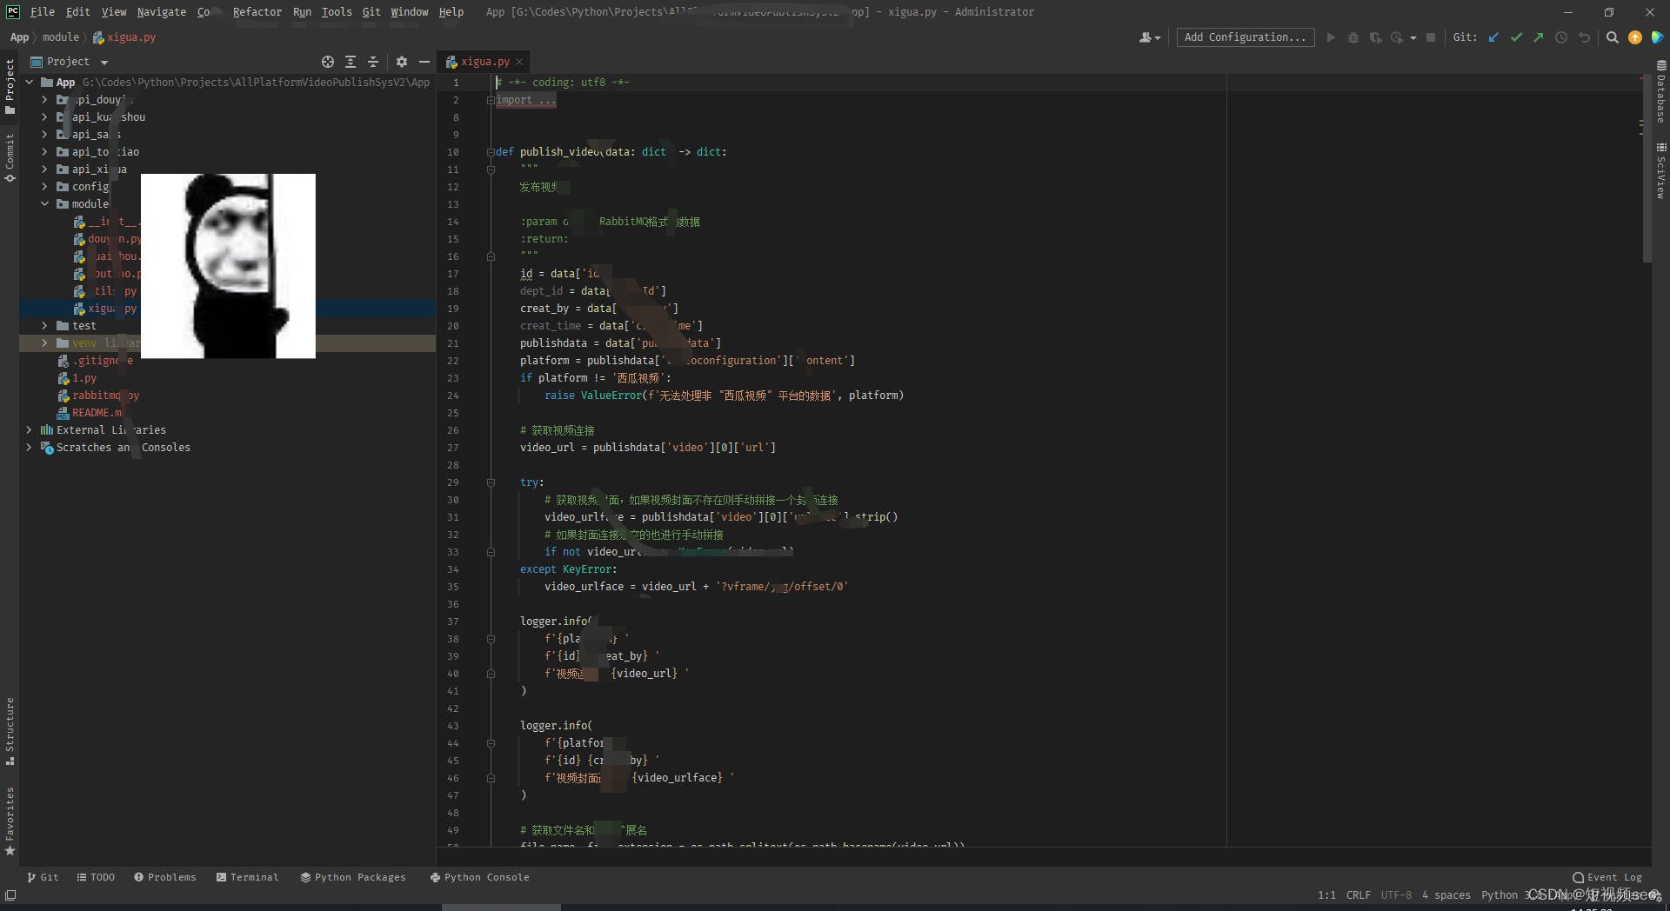Click UTF-8 encoding in status bar
The width and height of the screenshot is (1670, 911).
coord(1396,895)
